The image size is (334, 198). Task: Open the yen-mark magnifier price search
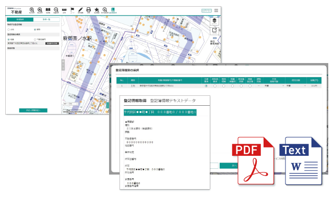[x=104, y=10]
